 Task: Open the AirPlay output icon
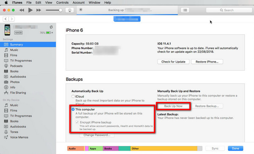70,10
